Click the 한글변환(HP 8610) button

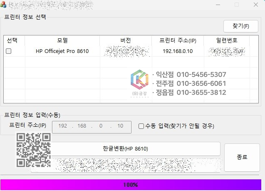[125, 148]
